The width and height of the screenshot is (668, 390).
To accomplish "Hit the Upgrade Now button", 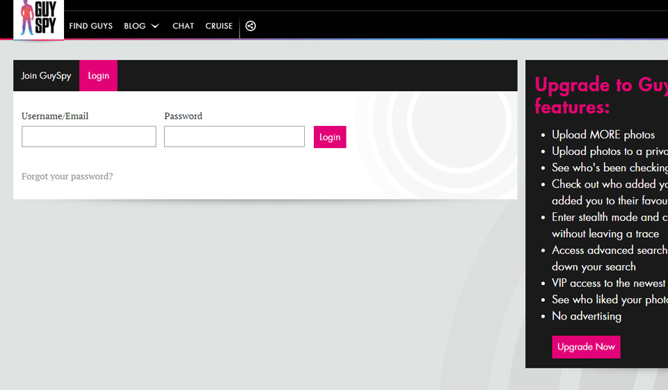I will coord(586,347).
